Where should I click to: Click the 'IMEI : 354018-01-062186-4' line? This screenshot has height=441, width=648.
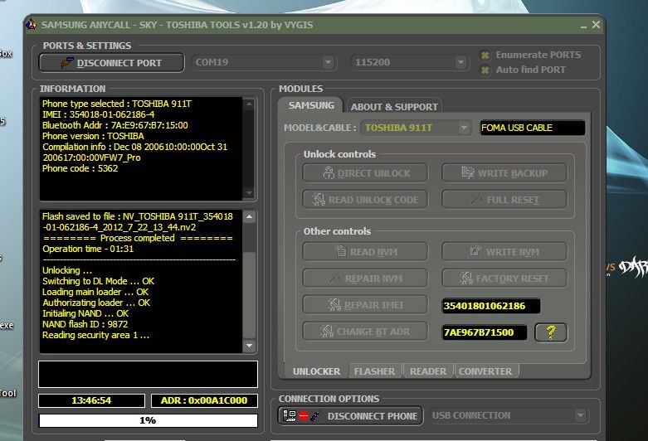(99, 114)
